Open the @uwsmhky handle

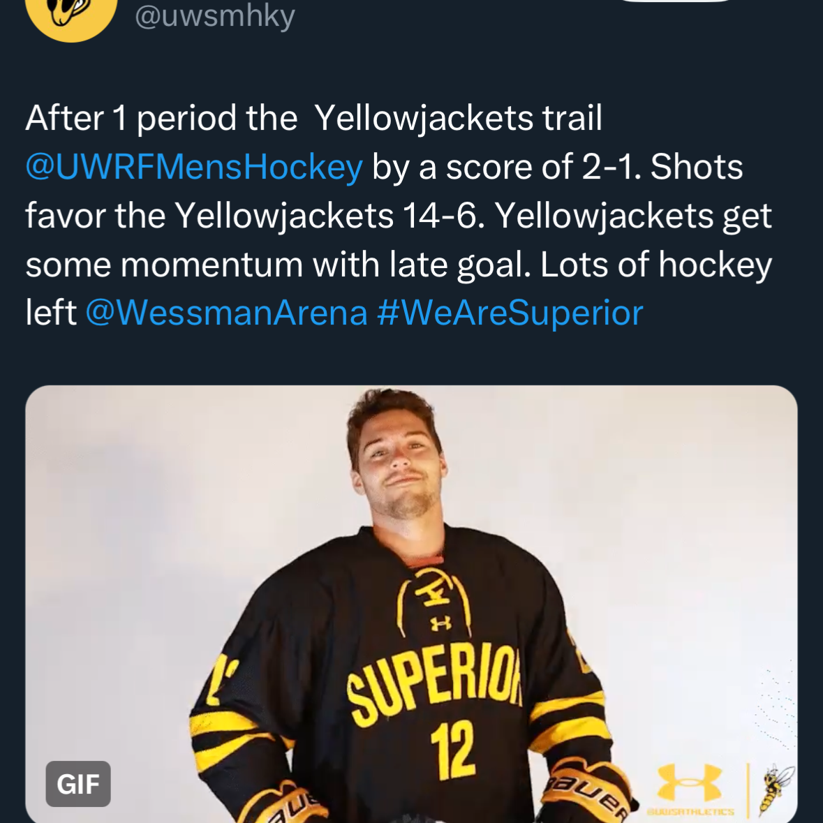215,16
